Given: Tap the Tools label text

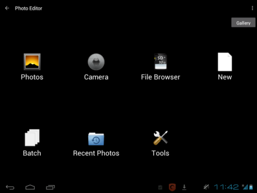Looking at the screenshot, I should (160, 153).
